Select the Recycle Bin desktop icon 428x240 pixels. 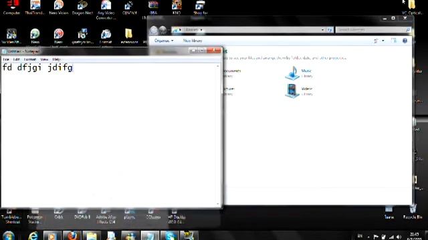(x=413, y=212)
